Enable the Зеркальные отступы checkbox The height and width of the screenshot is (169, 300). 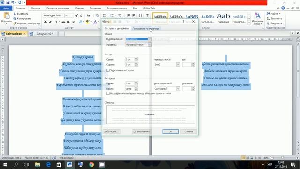pos(108,70)
